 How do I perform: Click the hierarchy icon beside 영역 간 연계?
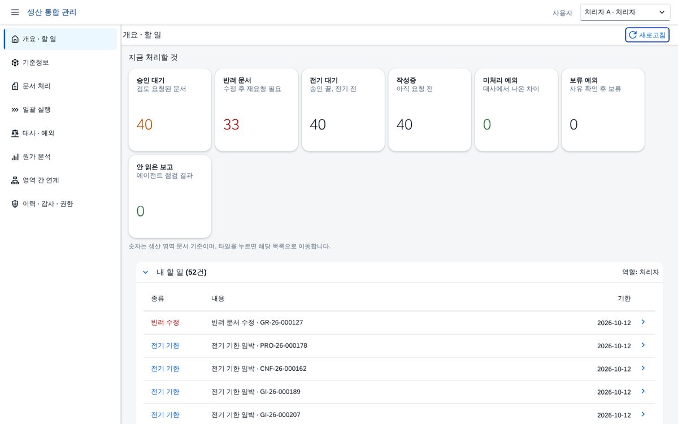click(15, 180)
